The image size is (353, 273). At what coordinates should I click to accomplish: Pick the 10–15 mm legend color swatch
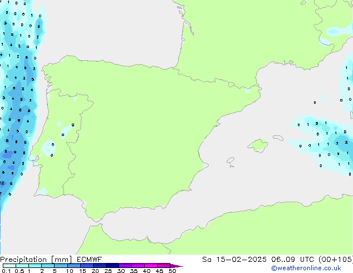(73, 266)
